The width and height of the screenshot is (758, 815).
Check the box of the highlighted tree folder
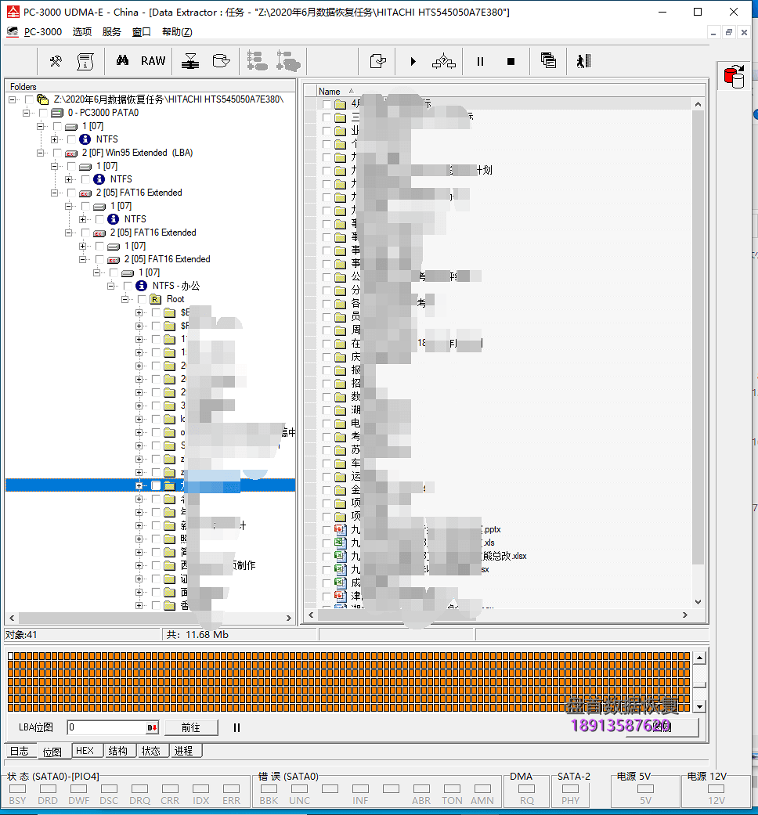(156, 485)
